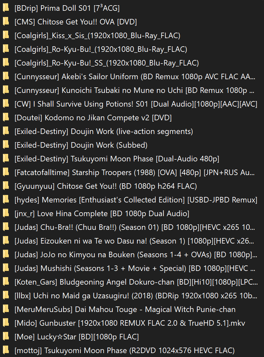Viewport: 264px width, 357px height.
Task: Click the folder icon for Judas Mushishi
Action: 6,268
